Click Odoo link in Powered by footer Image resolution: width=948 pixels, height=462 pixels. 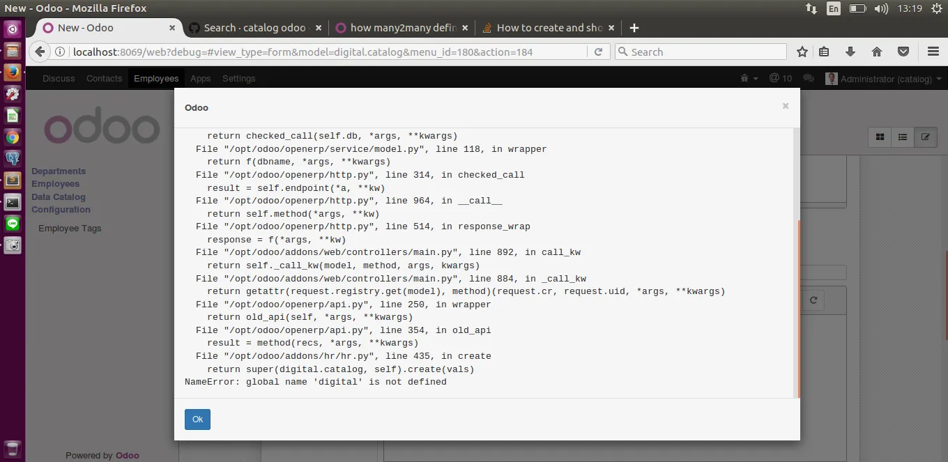click(x=127, y=456)
